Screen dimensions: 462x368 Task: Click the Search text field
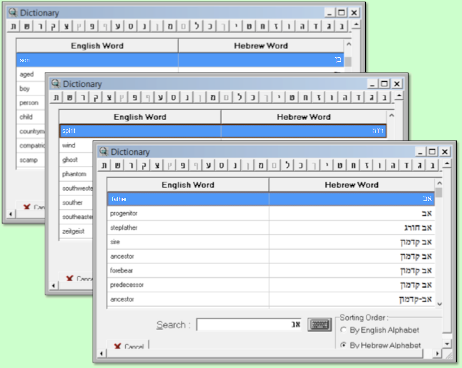[248, 325]
